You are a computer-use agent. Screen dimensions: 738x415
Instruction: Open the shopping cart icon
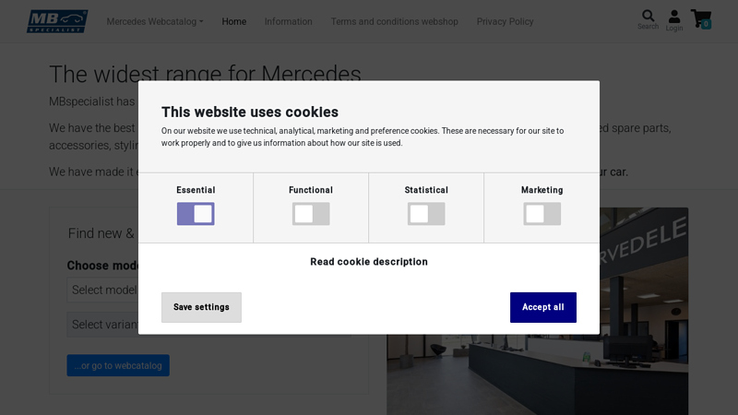pos(701,19)
